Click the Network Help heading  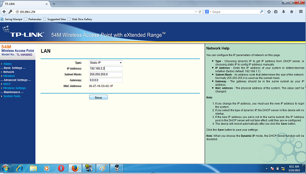coord(218,48)
